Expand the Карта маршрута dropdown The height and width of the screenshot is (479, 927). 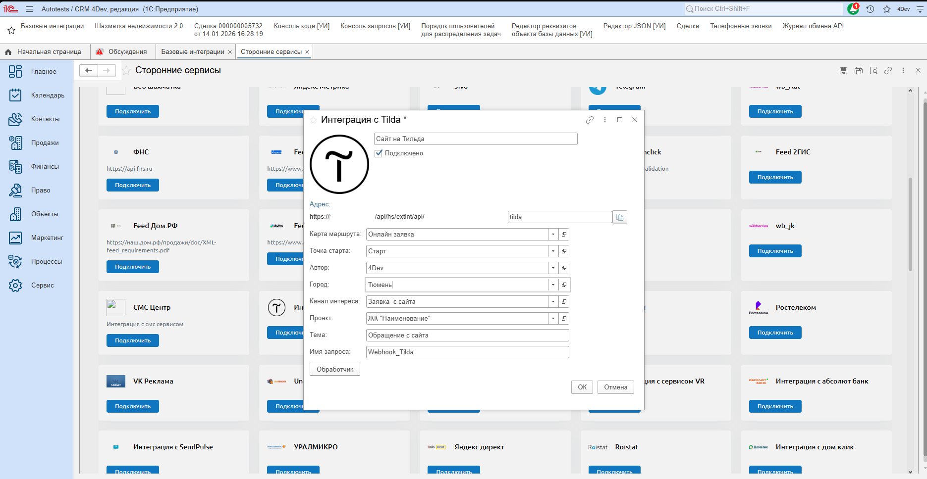coord(553,235)
